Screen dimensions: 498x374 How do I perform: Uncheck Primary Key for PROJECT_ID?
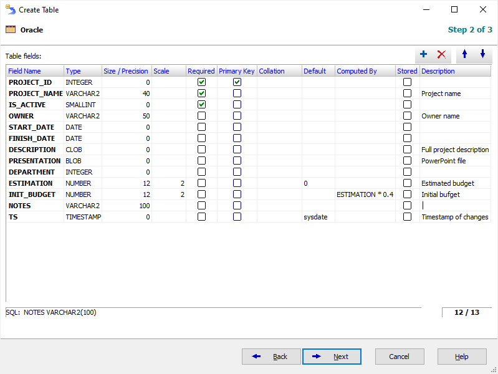tap(237, 82)
